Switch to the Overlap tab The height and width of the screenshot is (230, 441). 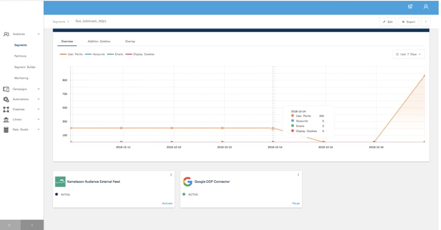click(130, 41)
